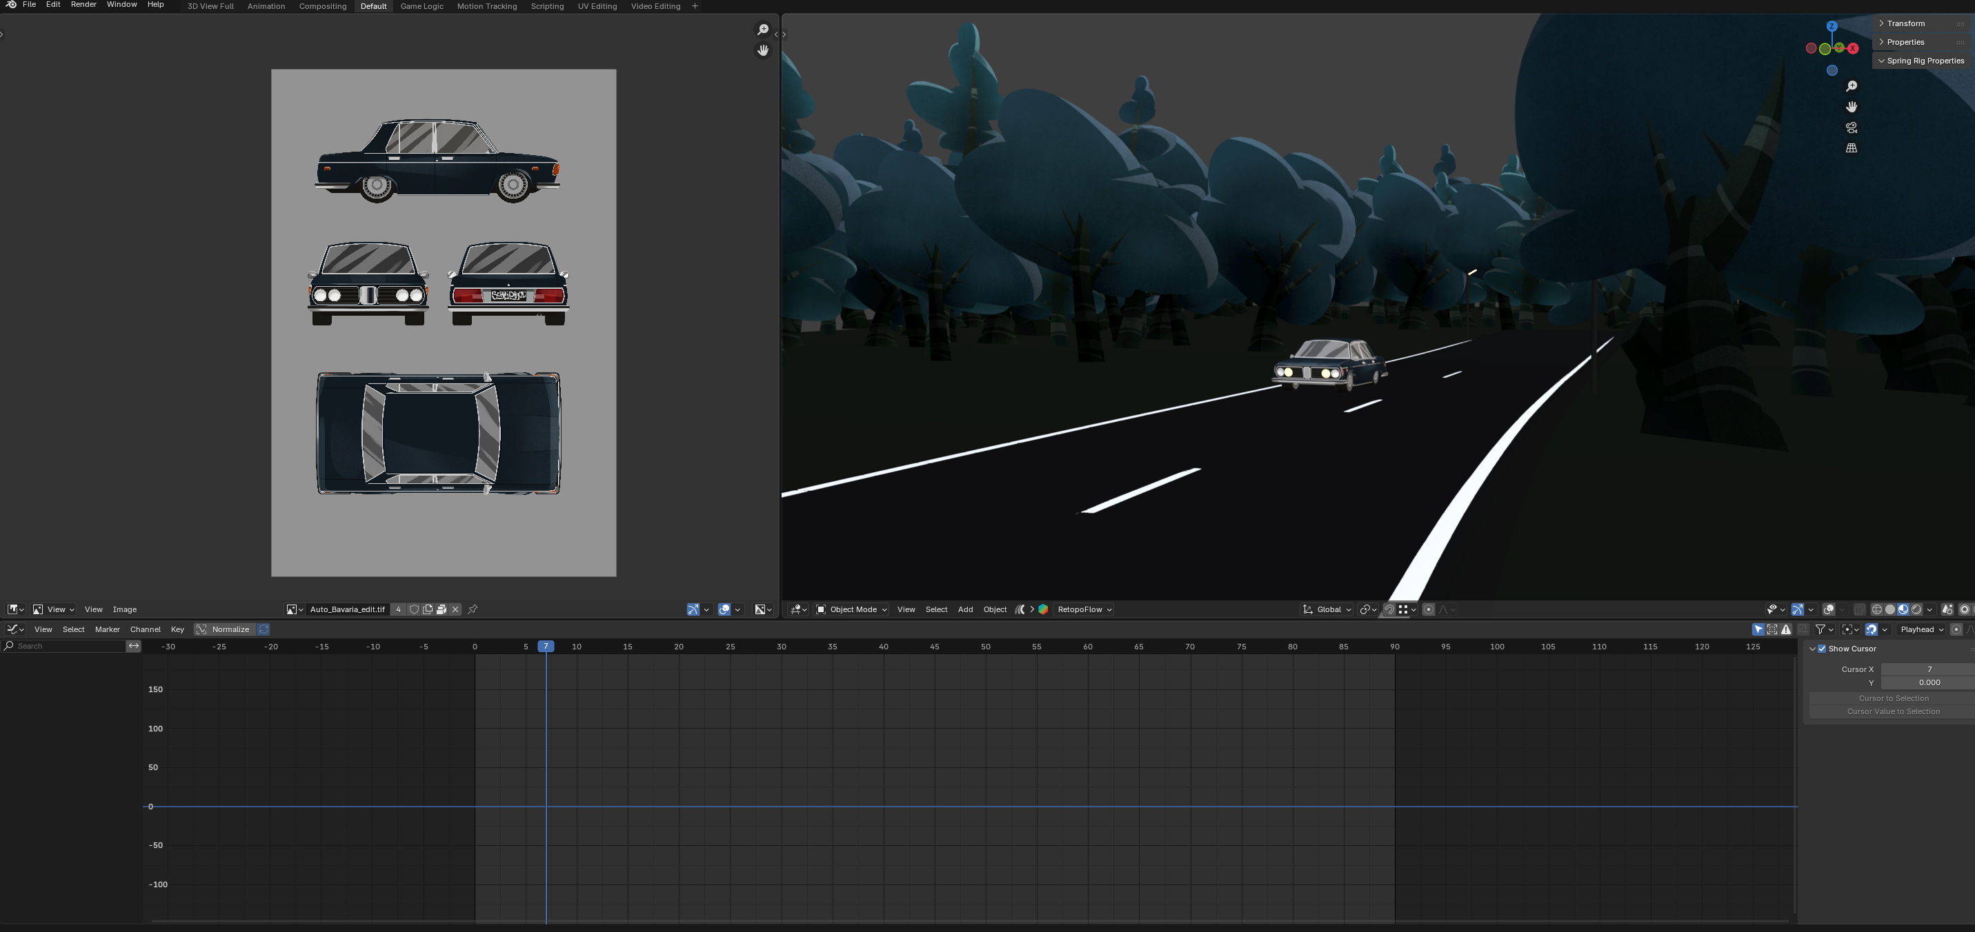Unlink Auto_Bavaria_edit.tif with the X icon
Image resolution: width=1975 pixels, height=932 pixels.
tap(455, 609)
